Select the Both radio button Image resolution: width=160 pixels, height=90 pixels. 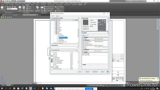click(90, 26)
